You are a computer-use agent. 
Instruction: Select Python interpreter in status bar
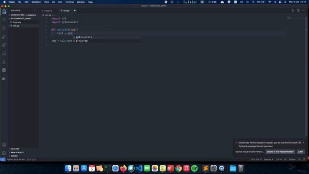[15, 159]
